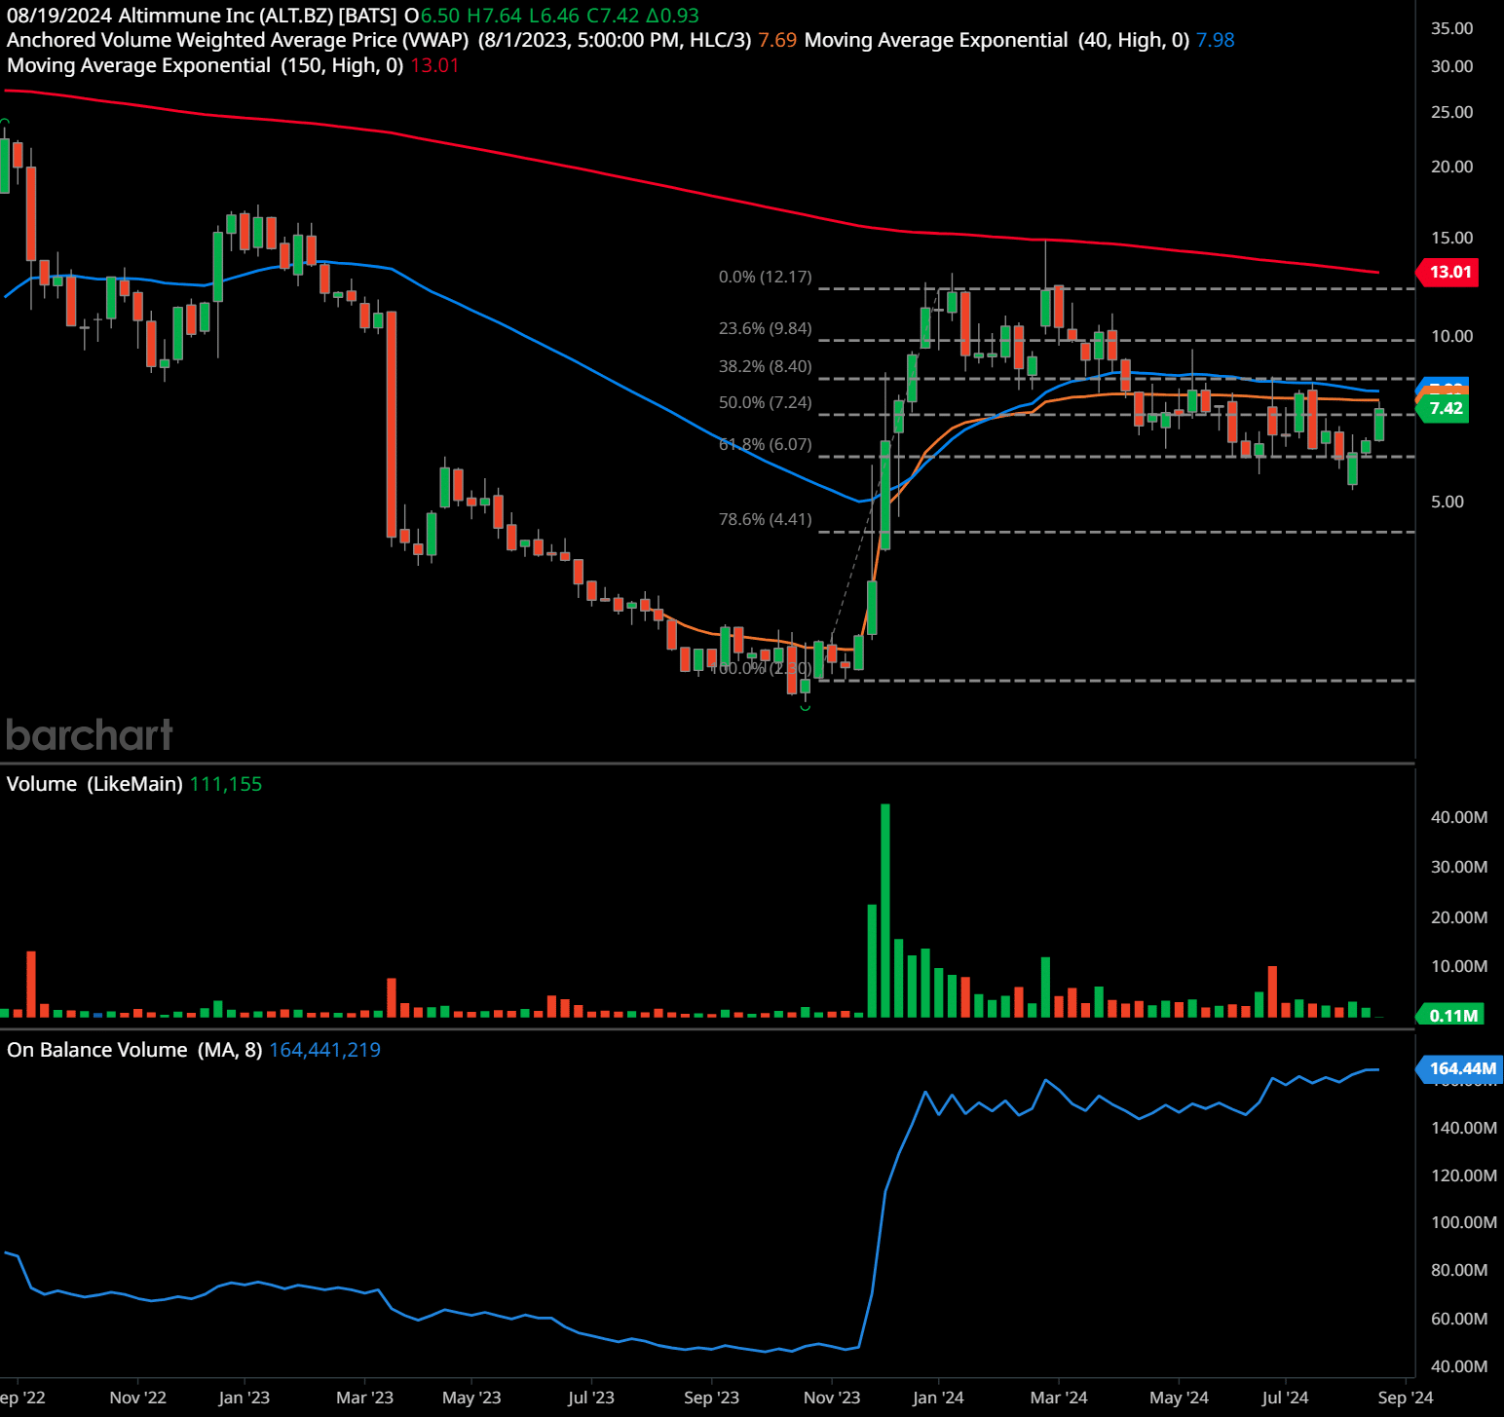Click the 150 EMA value 13.01 in legend
Screen dimensions: 1504x1417
click(x=434, y=65)
